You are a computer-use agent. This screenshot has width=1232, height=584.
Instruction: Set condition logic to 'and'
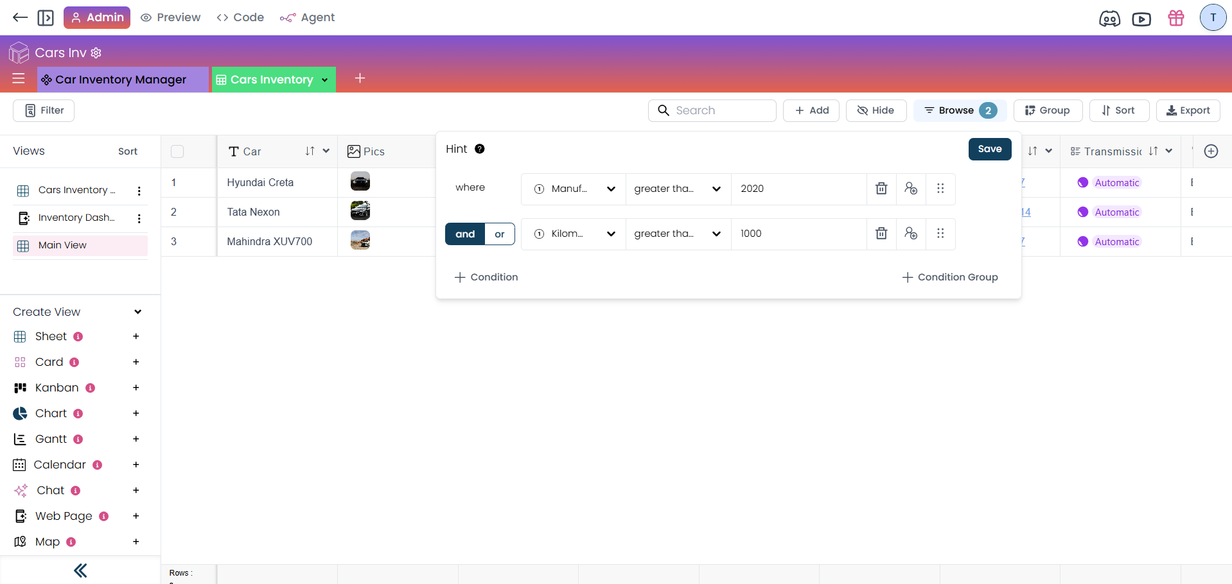(x=465, y=234)
